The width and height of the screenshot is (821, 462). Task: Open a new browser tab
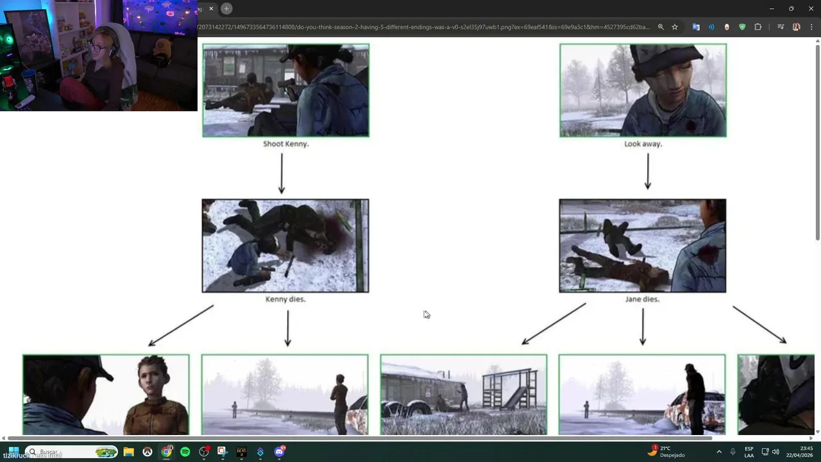[x=226, y=8]
